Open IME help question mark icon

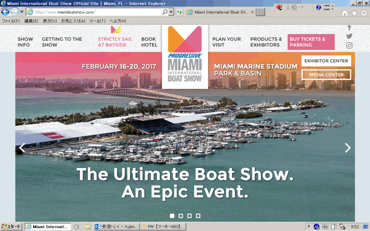pyautogui.click(x=319, y=8)
